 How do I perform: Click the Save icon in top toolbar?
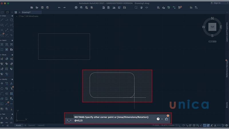[42, 7]
